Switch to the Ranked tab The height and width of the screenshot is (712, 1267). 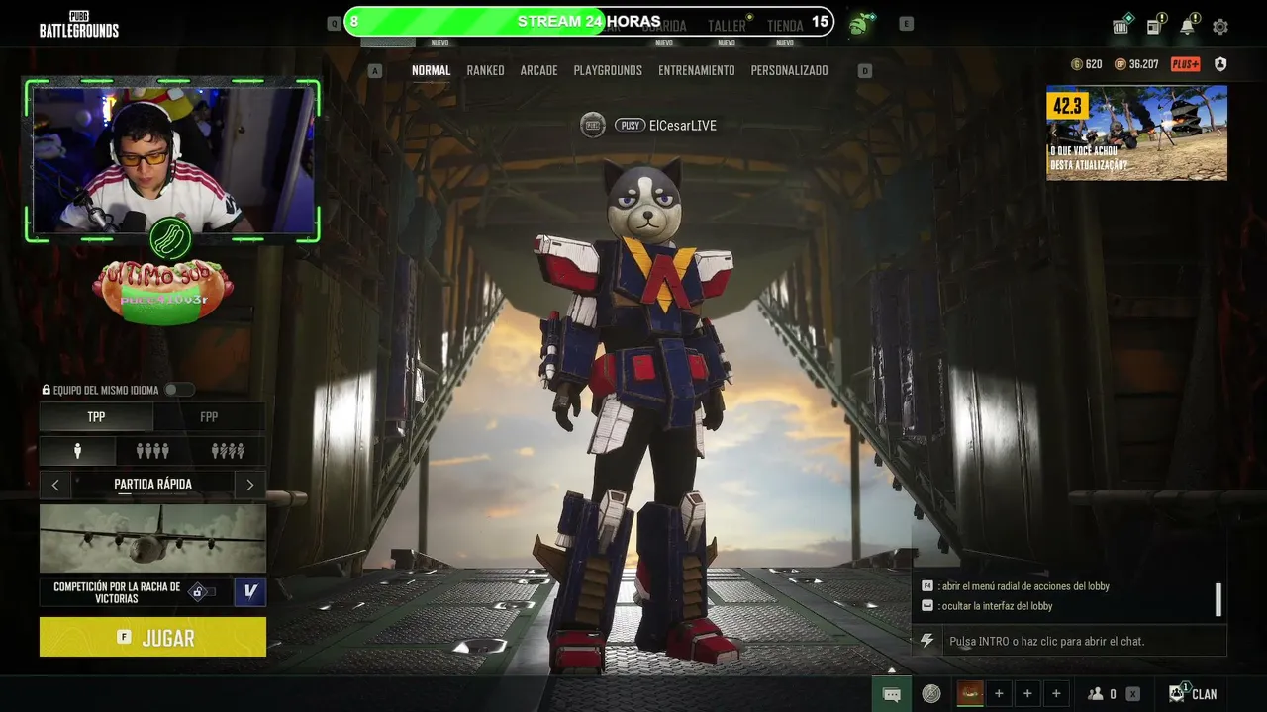tap(485, 70)
